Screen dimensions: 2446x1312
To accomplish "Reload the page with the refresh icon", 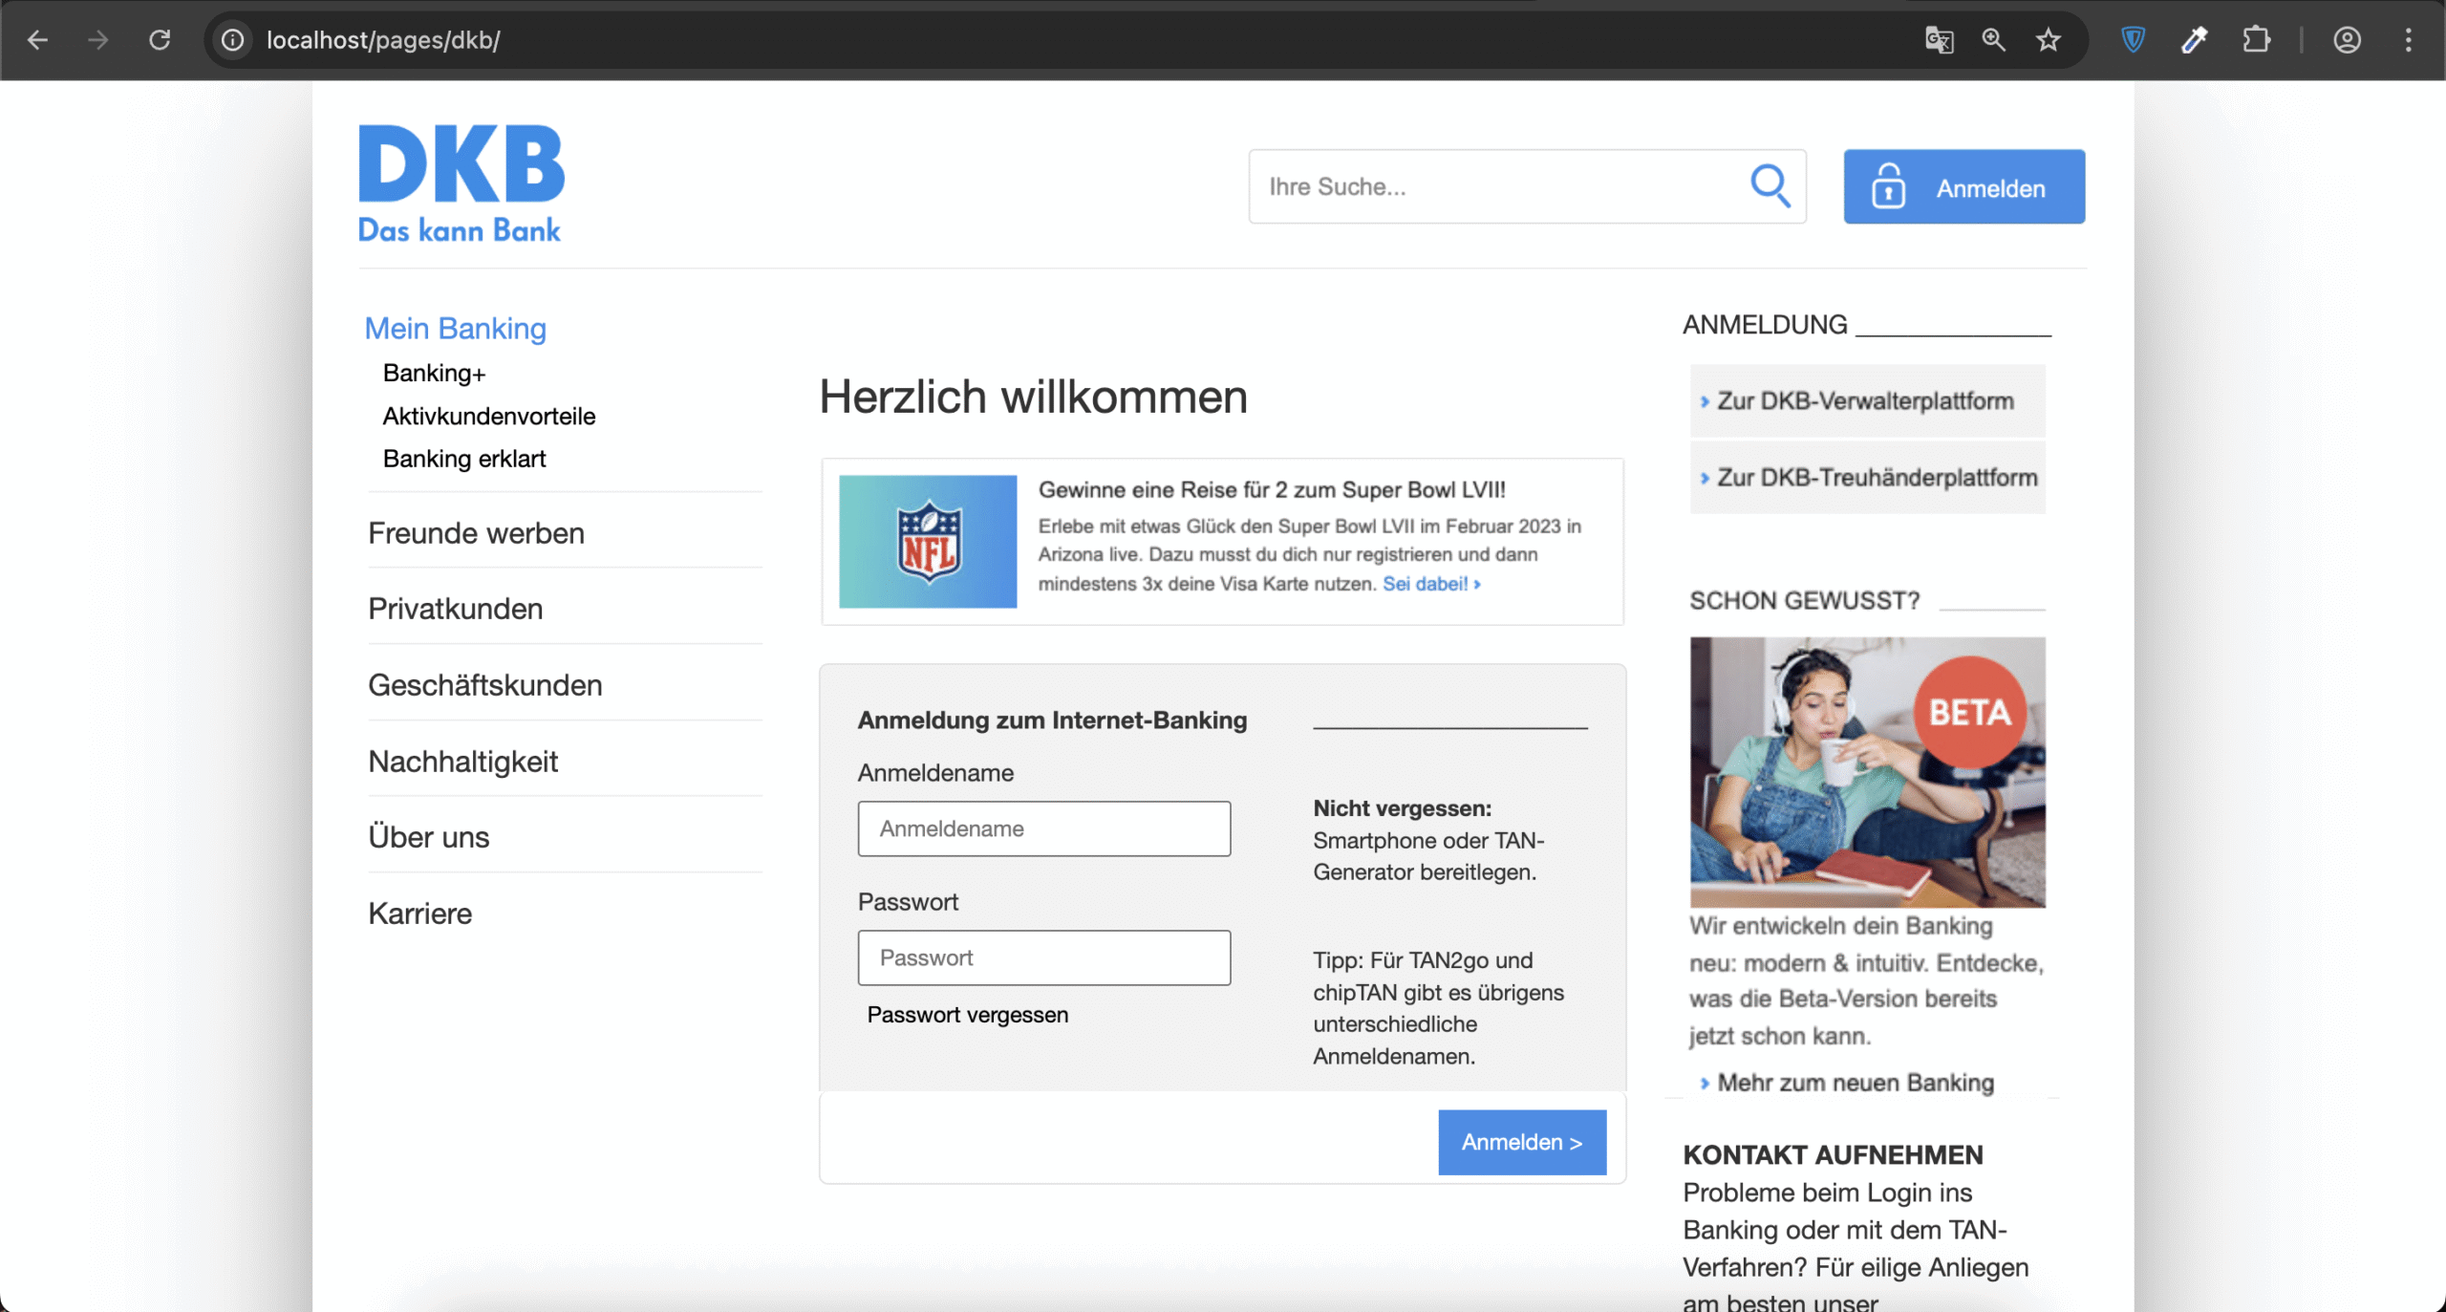I will [160, 40].
